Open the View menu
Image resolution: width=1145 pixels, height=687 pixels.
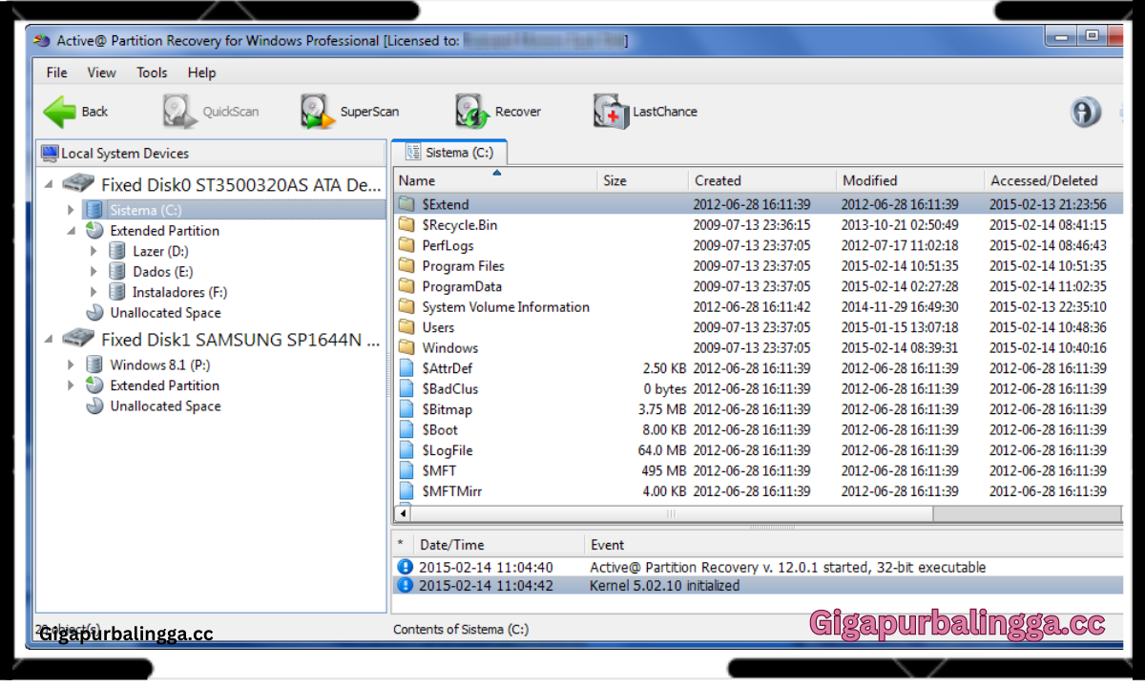coord(101,73)
